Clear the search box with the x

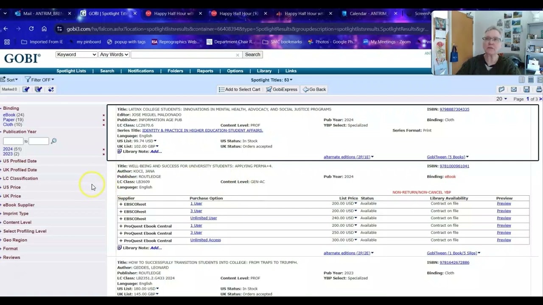click(x=238, y=55)
